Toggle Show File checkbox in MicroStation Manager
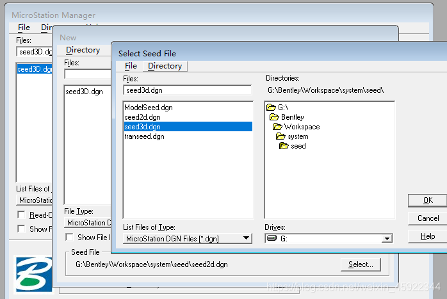The image size is (447, 299). pos(21,229)
